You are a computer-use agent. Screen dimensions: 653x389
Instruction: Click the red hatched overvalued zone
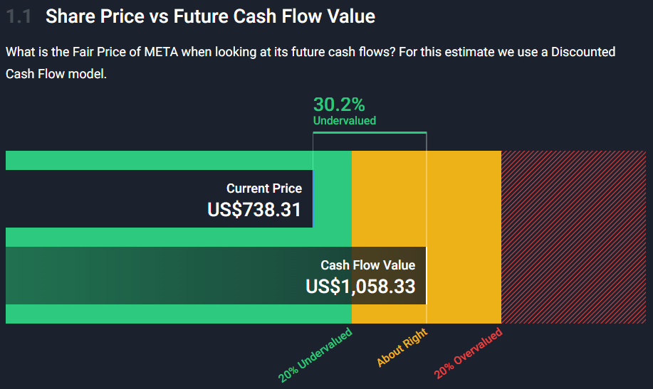575,235
